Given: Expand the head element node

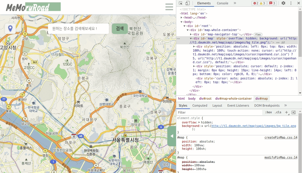Looking at the screenshot, I should (x=181, y=17).
